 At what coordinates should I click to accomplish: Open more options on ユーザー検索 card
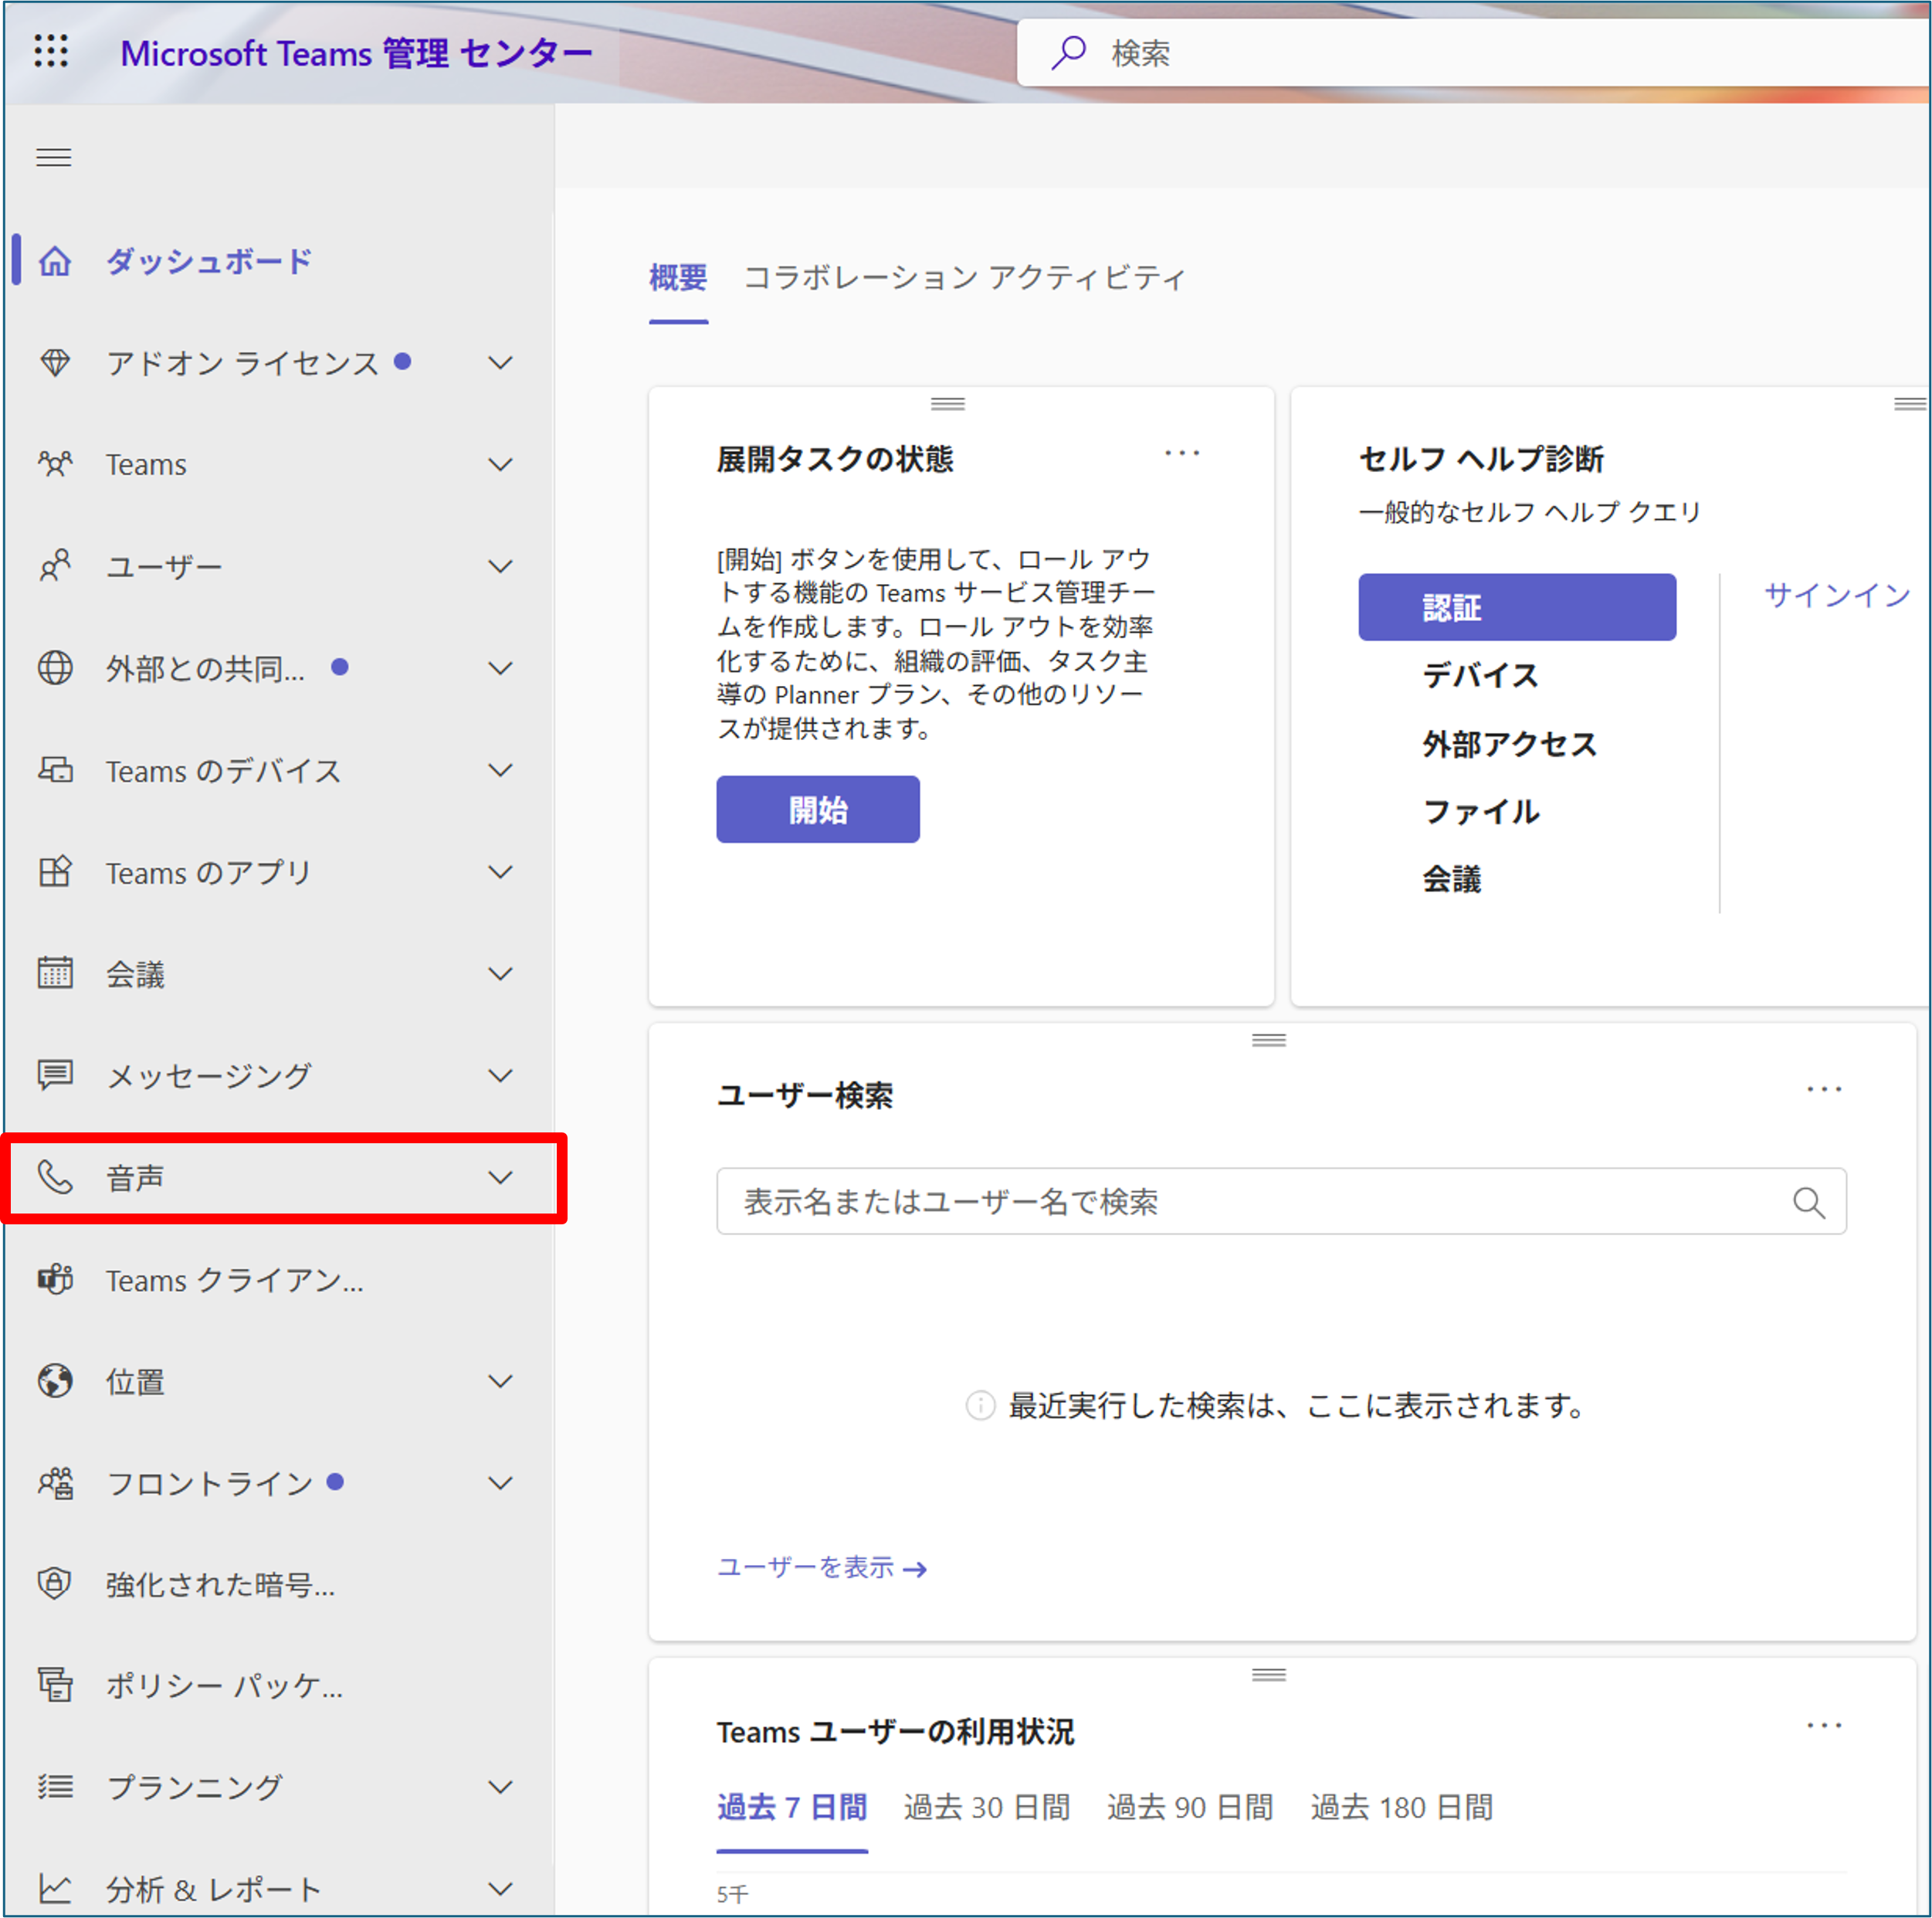[1823, 1090]
